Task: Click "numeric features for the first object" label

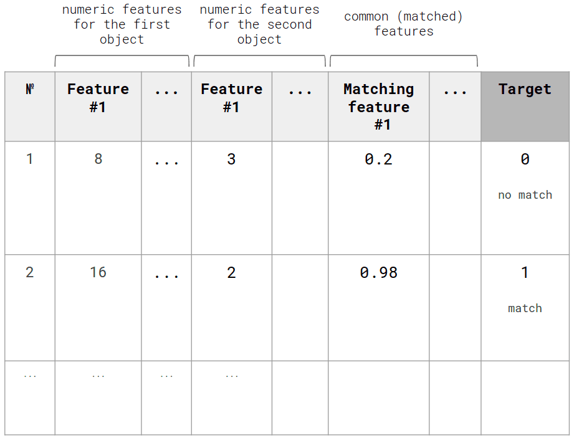Action: [x=122, y=25]
